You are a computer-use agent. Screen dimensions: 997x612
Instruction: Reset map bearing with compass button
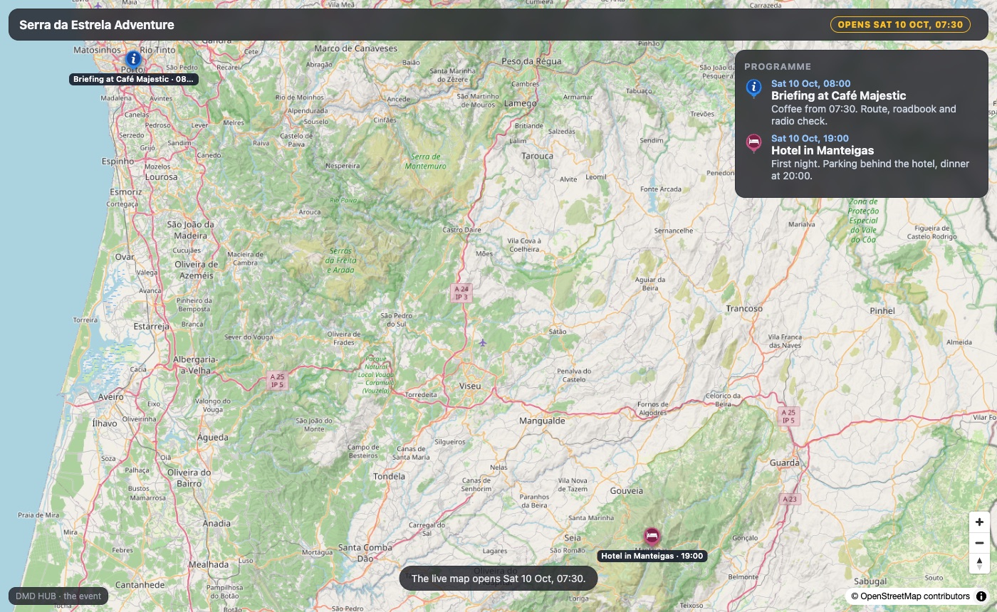[980, 564]
